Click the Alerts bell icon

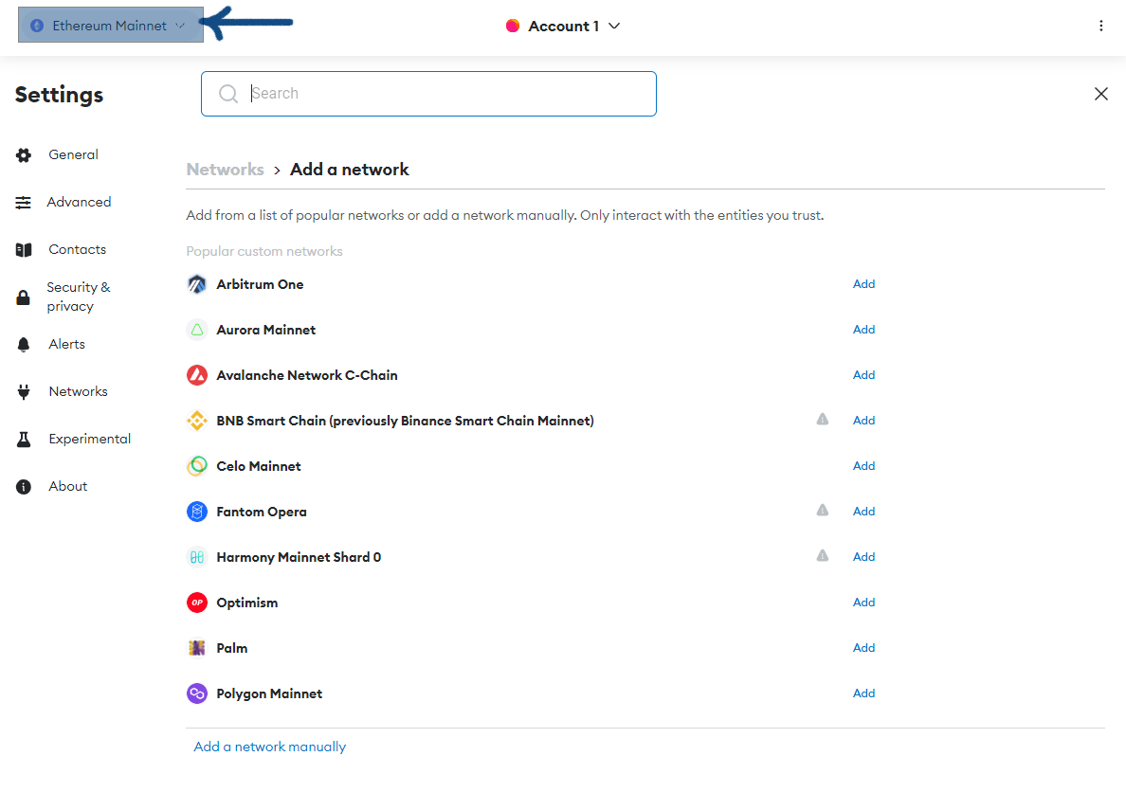pyautogui.click(x=24, y=345)
